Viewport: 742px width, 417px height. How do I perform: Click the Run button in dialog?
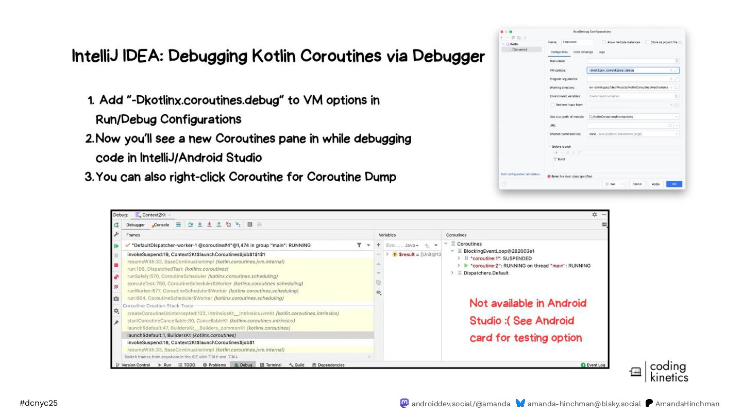(x=611, y=184)
